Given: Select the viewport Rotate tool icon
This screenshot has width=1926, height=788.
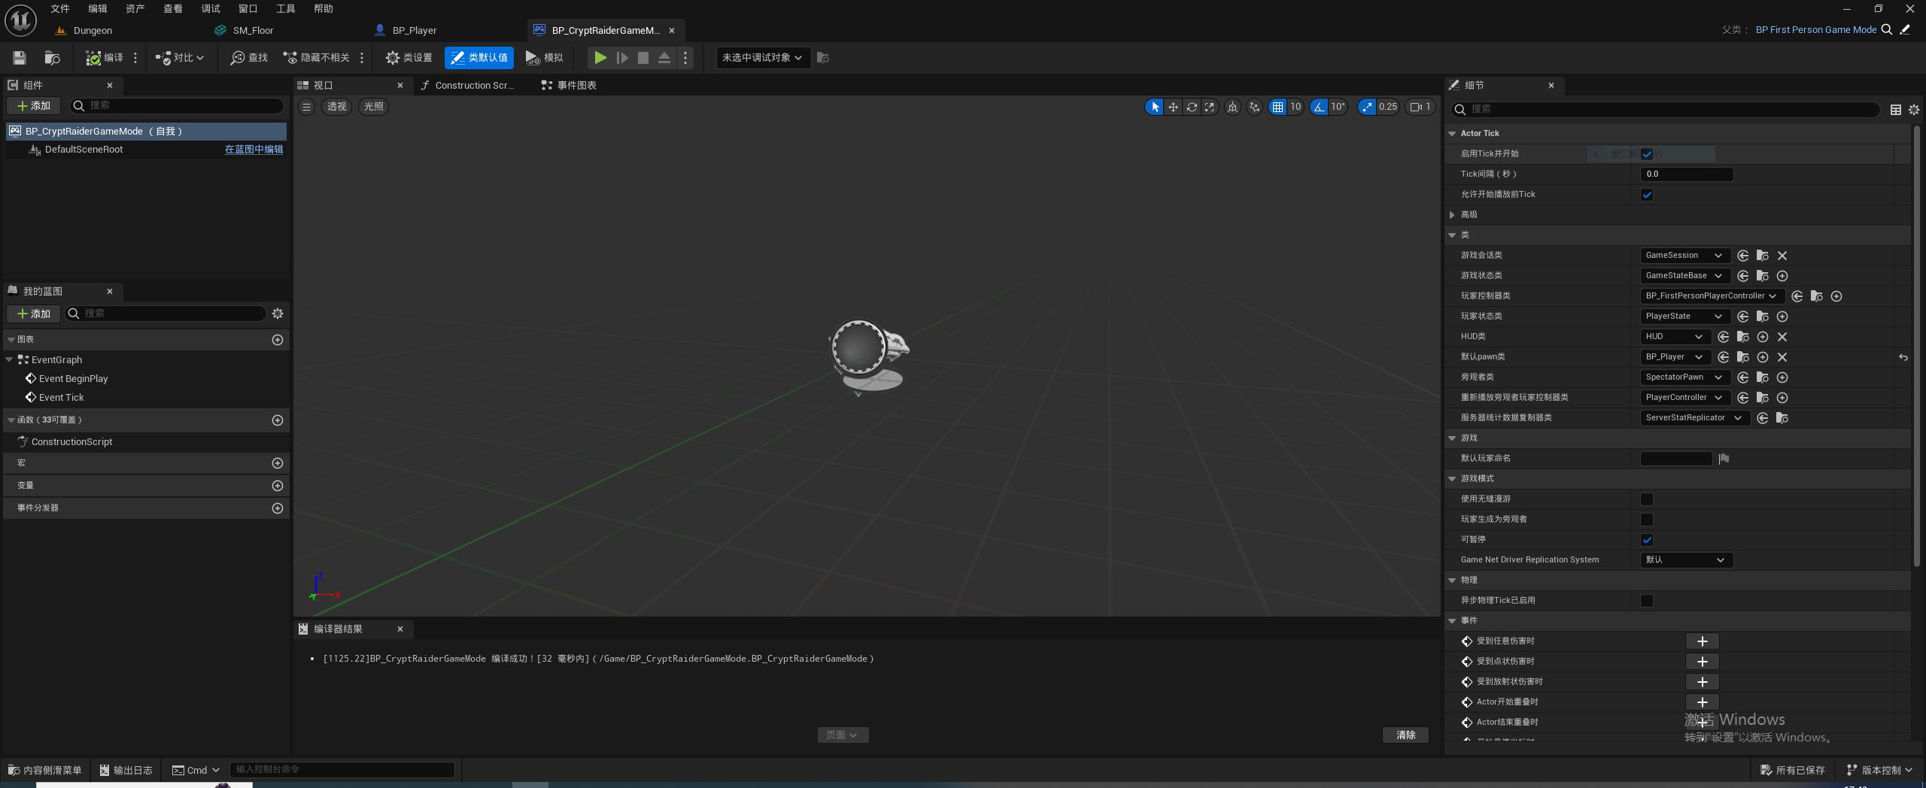Looking at the screenshot, I should 1192,107.
